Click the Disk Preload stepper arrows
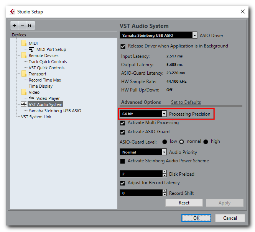Viewport: 255px width, 232px height. pos(165,174)
